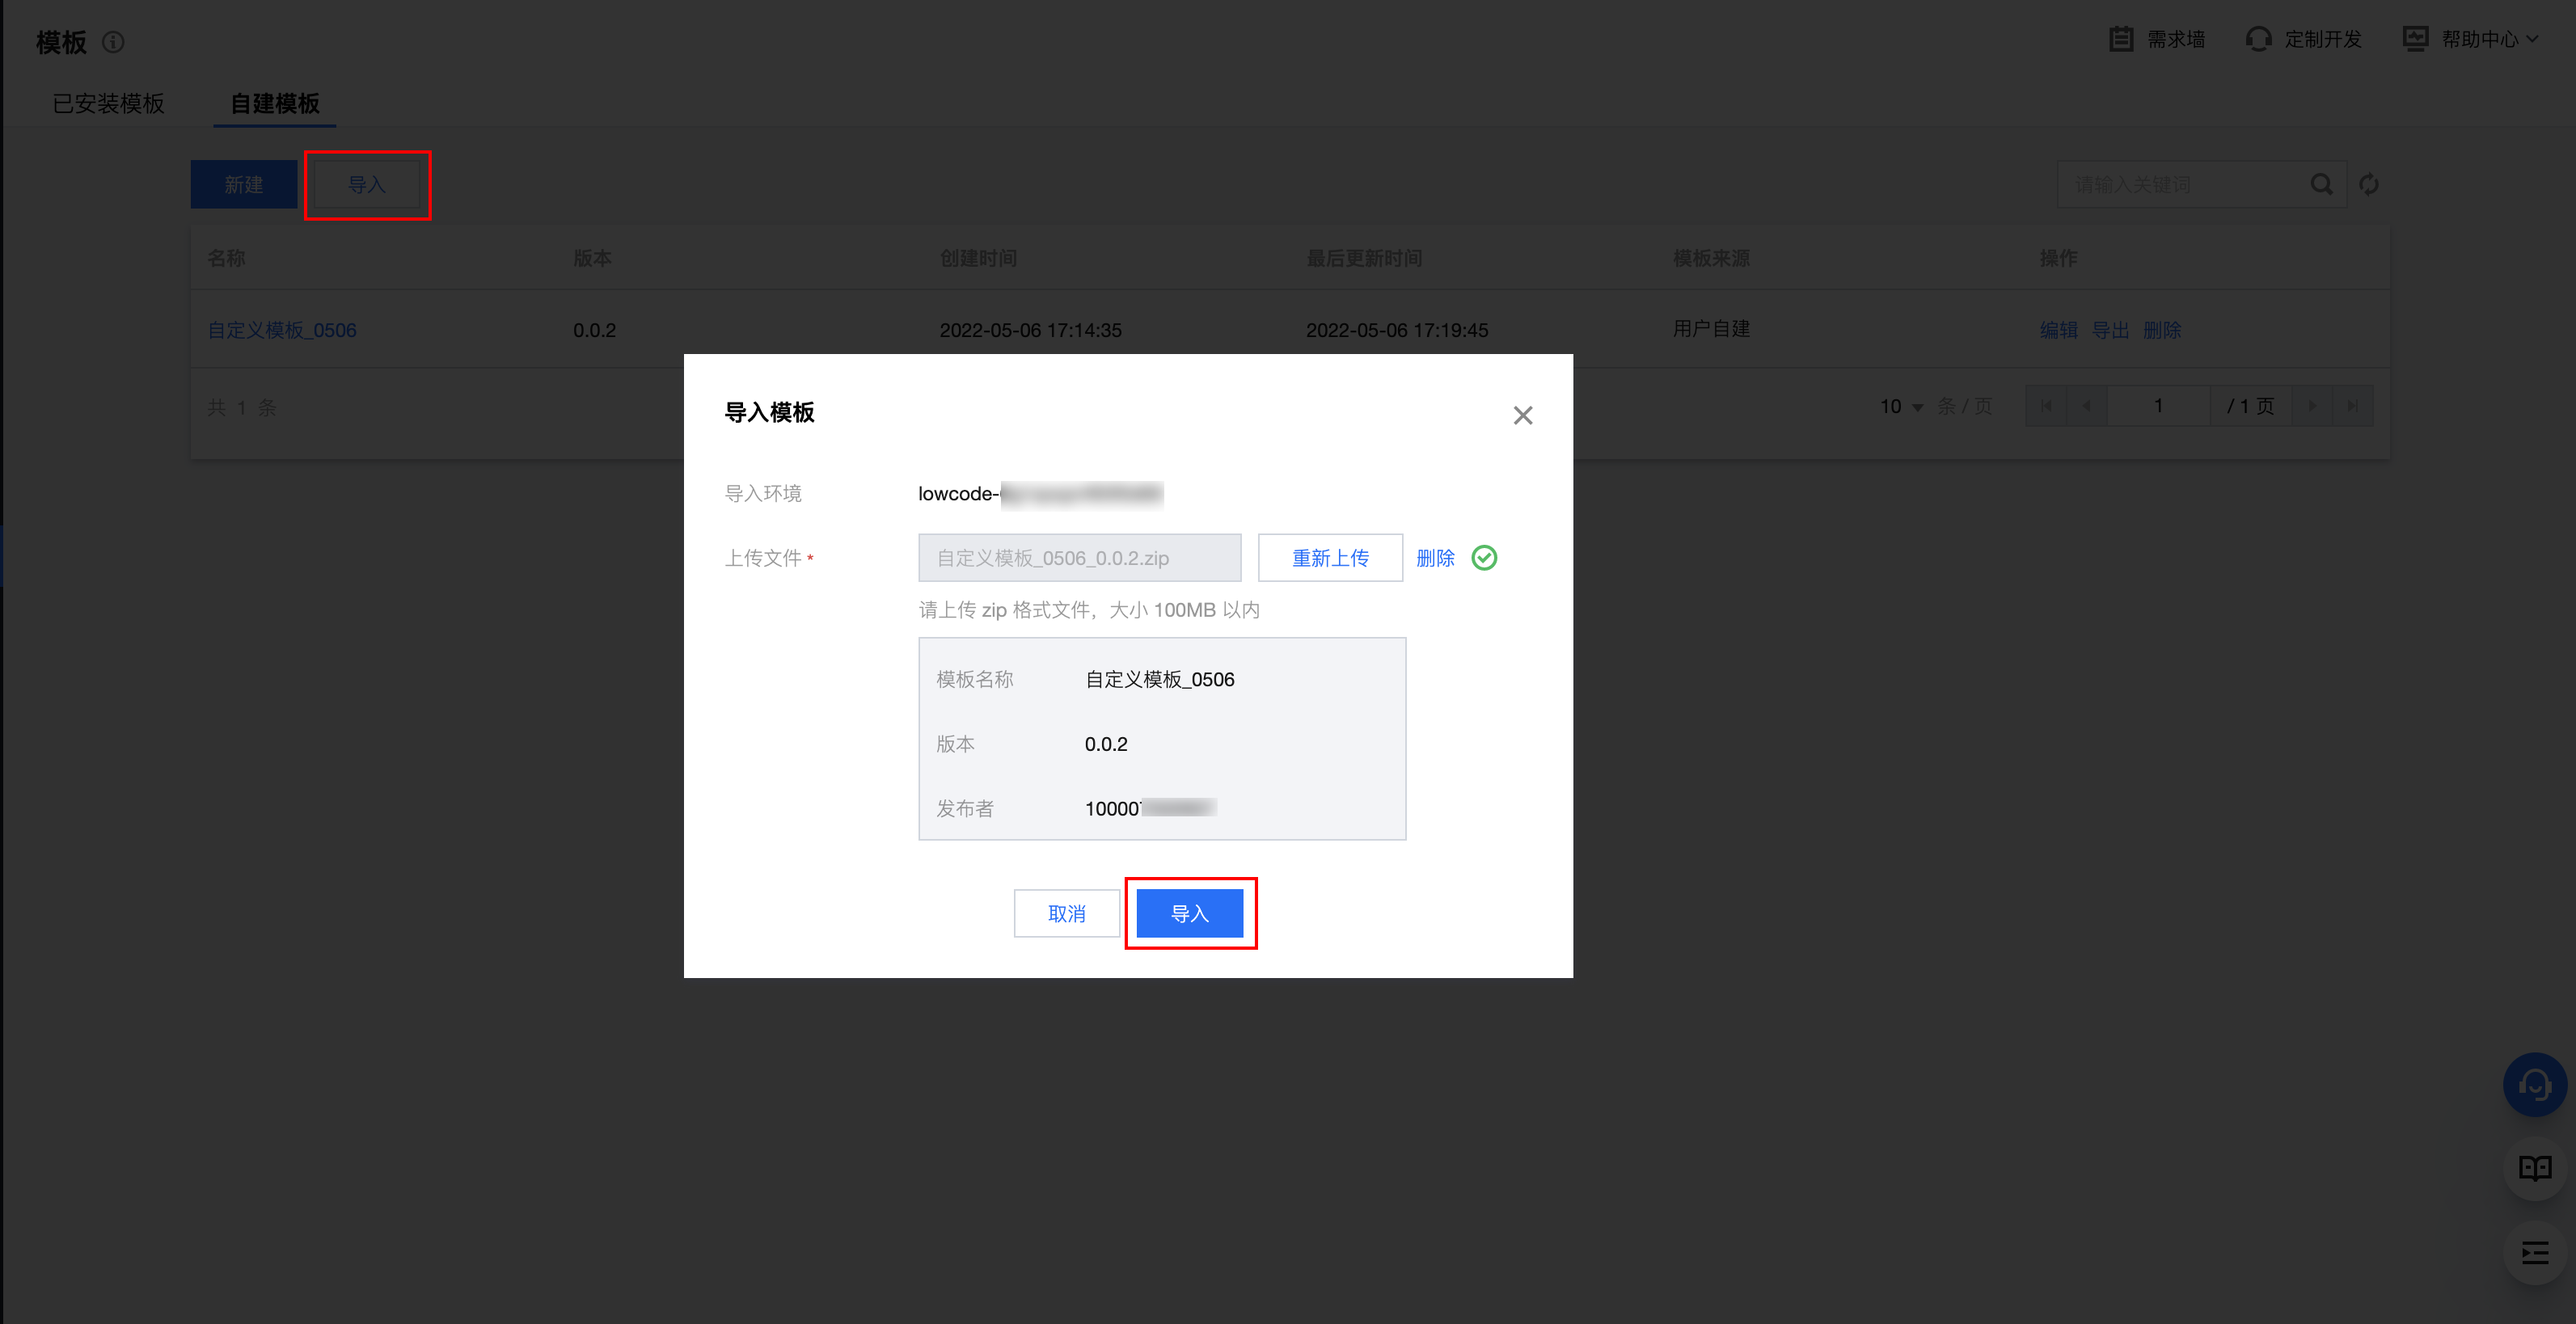The image size is (2576, 1324).
Task: Click 导出 in the 操作 column
Action: tap(2110, 330)
